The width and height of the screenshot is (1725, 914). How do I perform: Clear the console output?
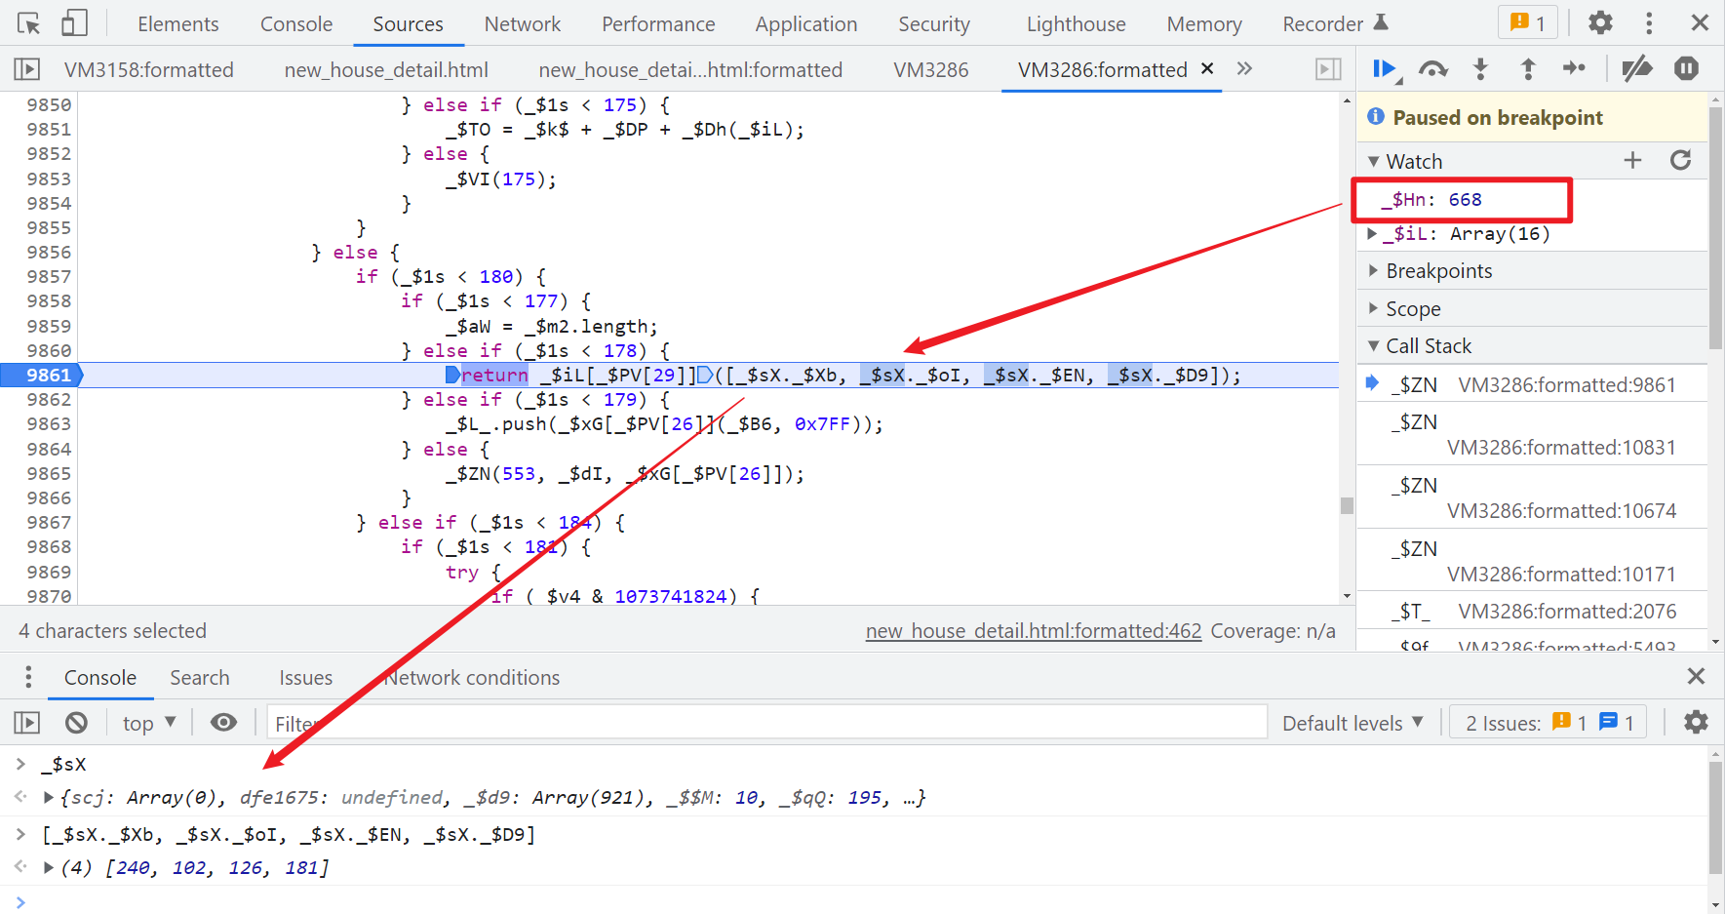tap(76, 723)
